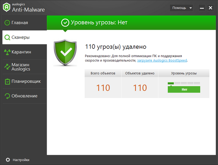This screenshot has height=165, width=218.
Task: Click the checkmark icon in the green header
Action: [65, 23]
